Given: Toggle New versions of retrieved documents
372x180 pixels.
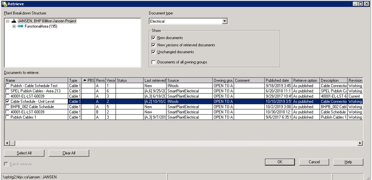Looking at the screenshot, I should 153,45.
